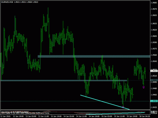Click the 18 Jan 04:30 time label
Screen dimensions: 158x118
point(145,116)
